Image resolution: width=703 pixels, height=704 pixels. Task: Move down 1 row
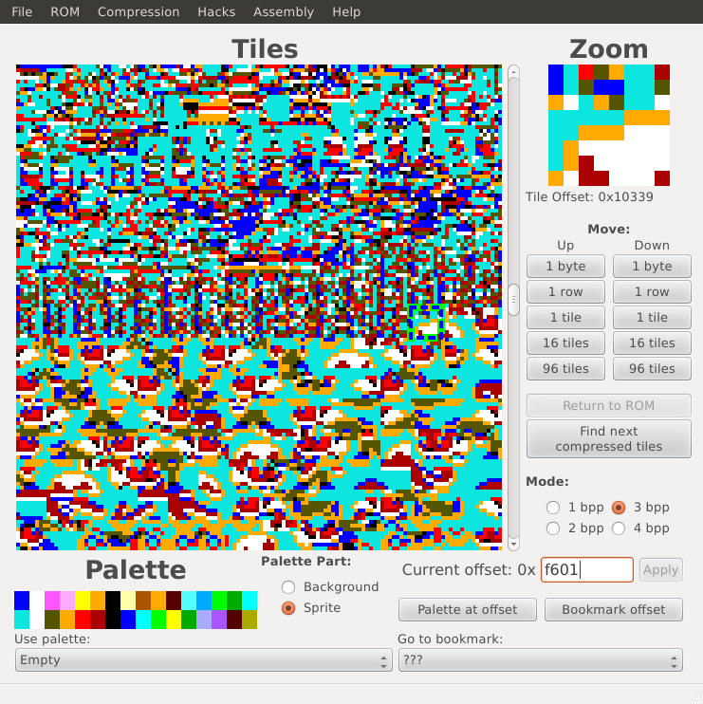652,292
